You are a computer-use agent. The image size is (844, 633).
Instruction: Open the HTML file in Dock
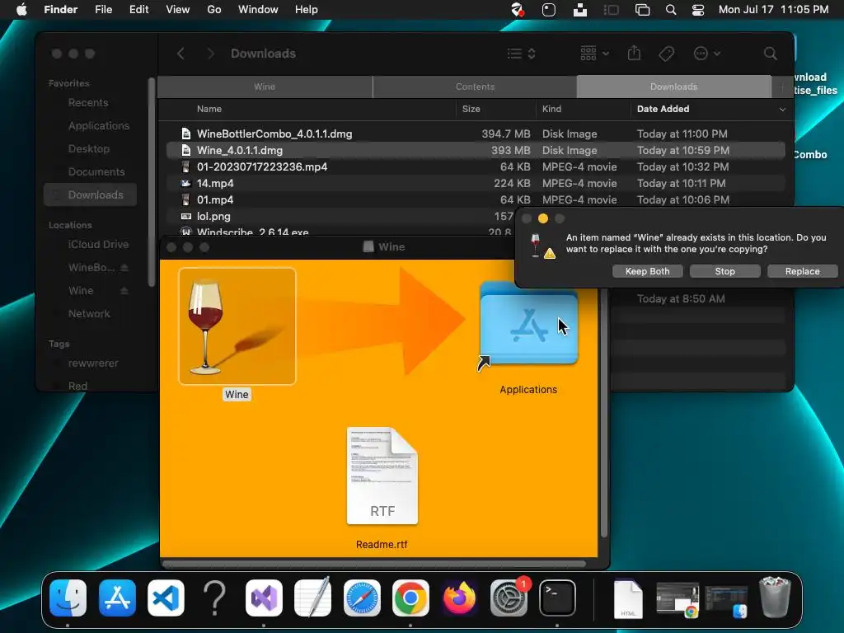pos(628,598)
